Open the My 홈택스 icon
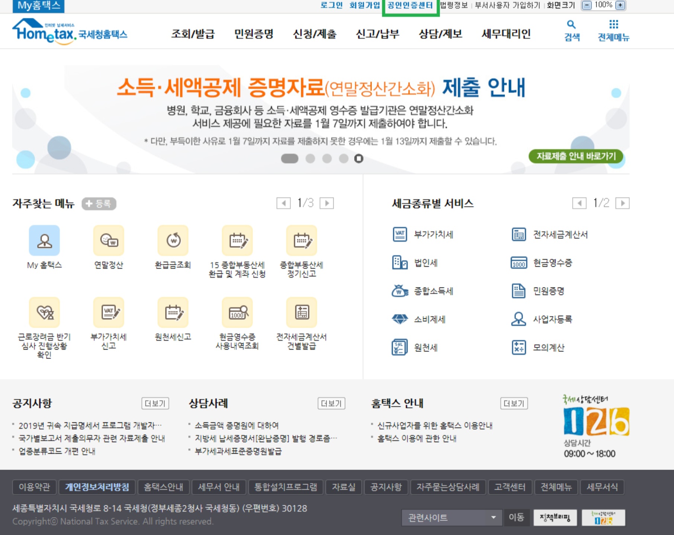 click(x=44, y=240)
